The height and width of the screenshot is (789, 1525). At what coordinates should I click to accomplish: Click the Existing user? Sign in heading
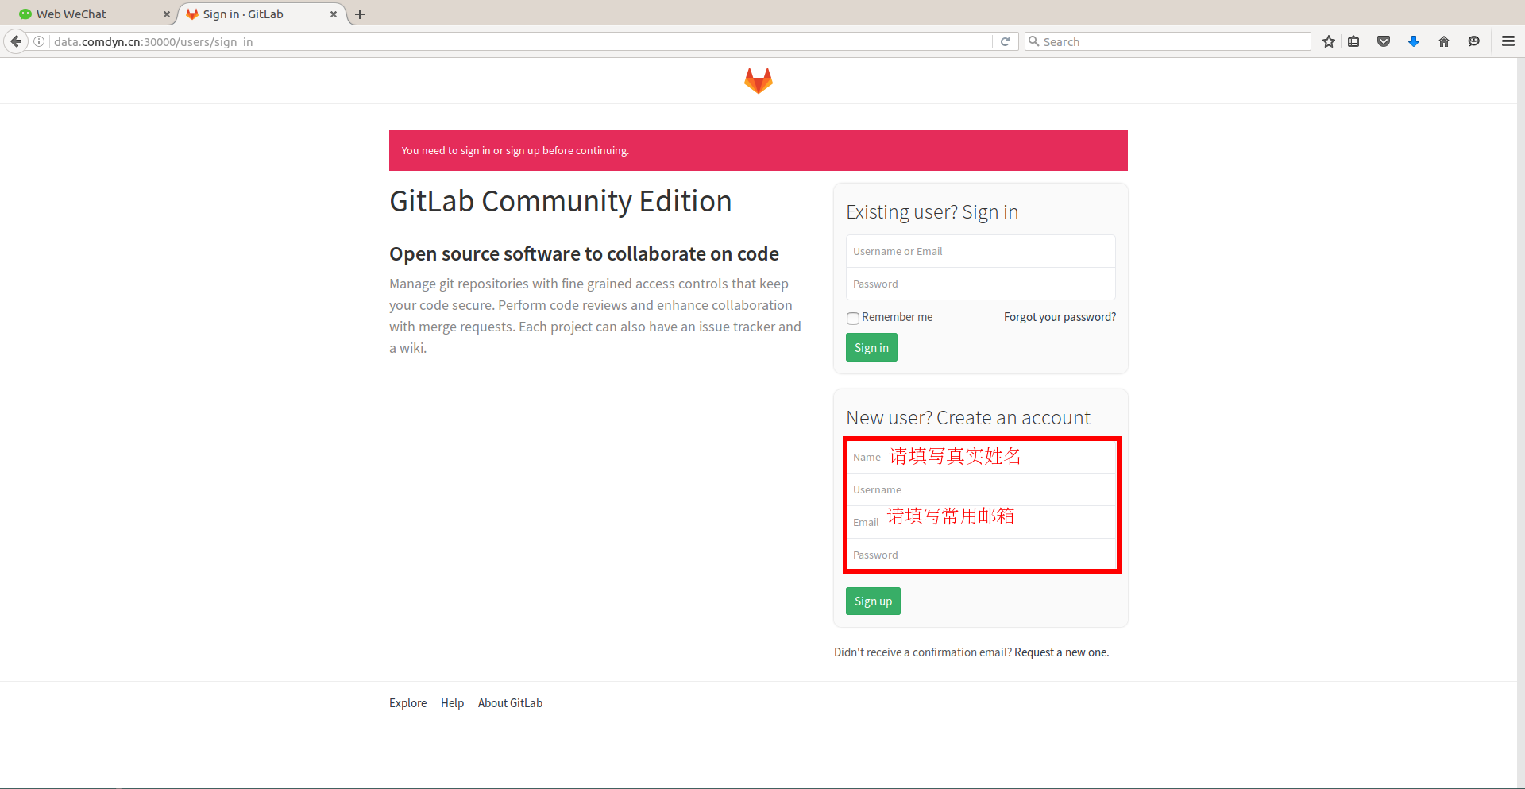(x=932, y=212)
